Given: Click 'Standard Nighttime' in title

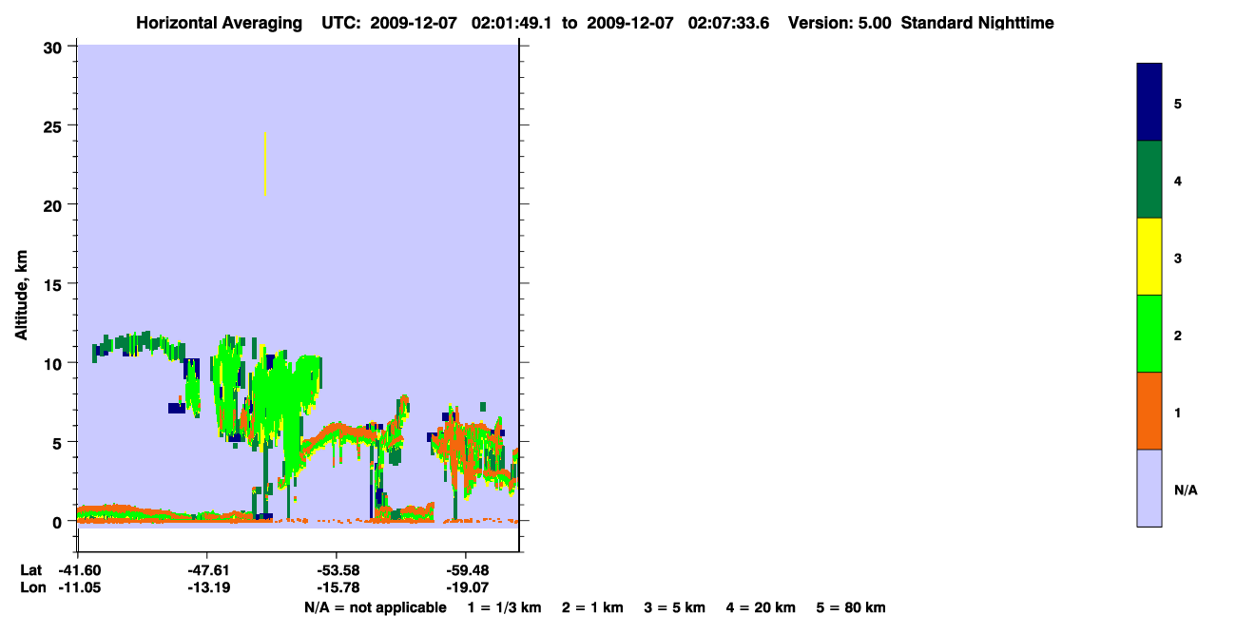Looking at the screenshot, I should [x=977, y=23].
